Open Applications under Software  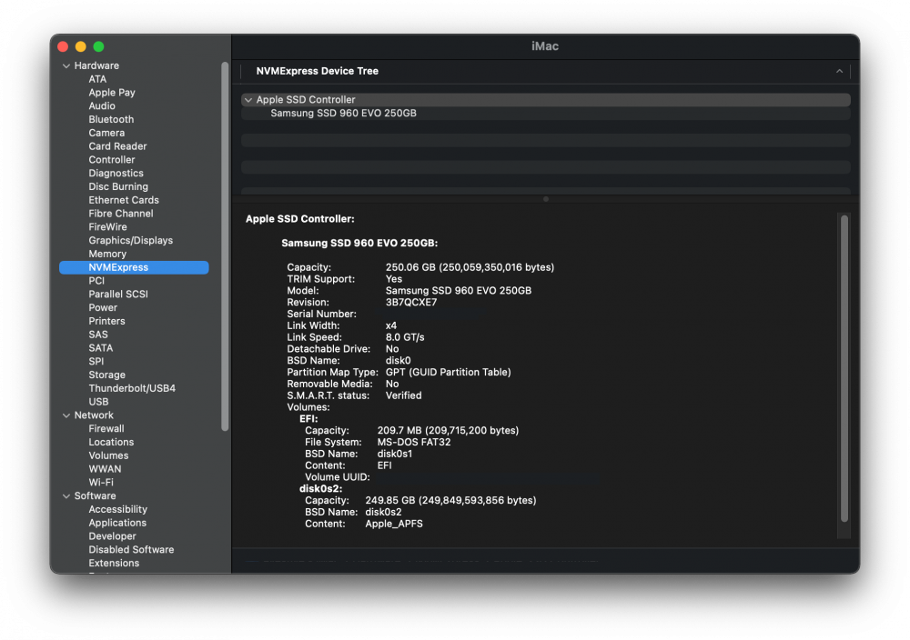(117, 523)
